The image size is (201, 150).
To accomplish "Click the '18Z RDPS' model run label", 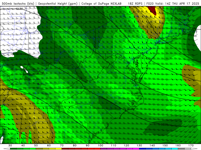I will (x=135, y=3).
